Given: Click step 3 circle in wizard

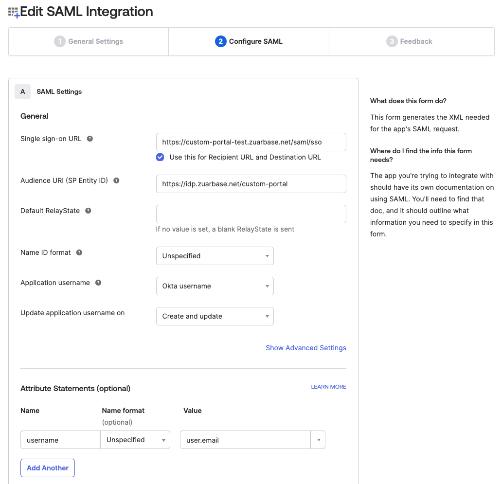Looking at the screenshot, I should [392, 41].
